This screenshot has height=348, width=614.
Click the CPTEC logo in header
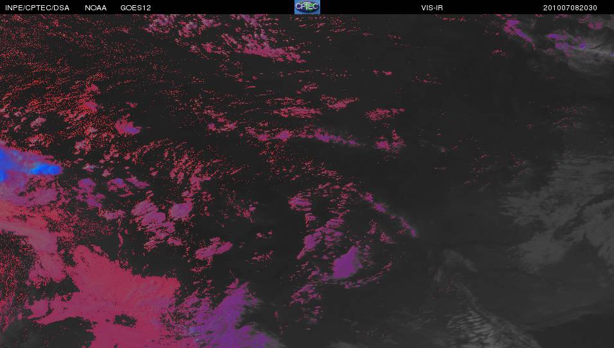click(x=307, y=7)
